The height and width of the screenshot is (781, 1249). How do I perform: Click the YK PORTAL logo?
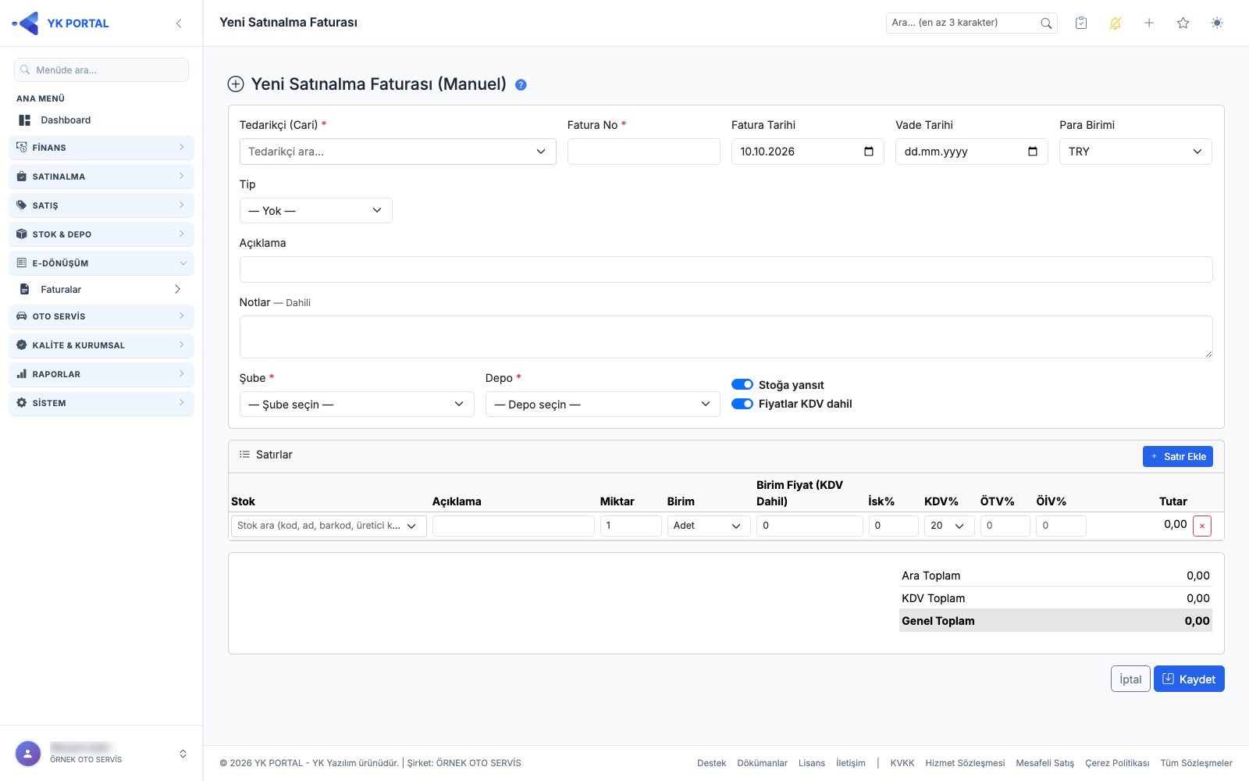pyautogui.click(x=61, y=23)
